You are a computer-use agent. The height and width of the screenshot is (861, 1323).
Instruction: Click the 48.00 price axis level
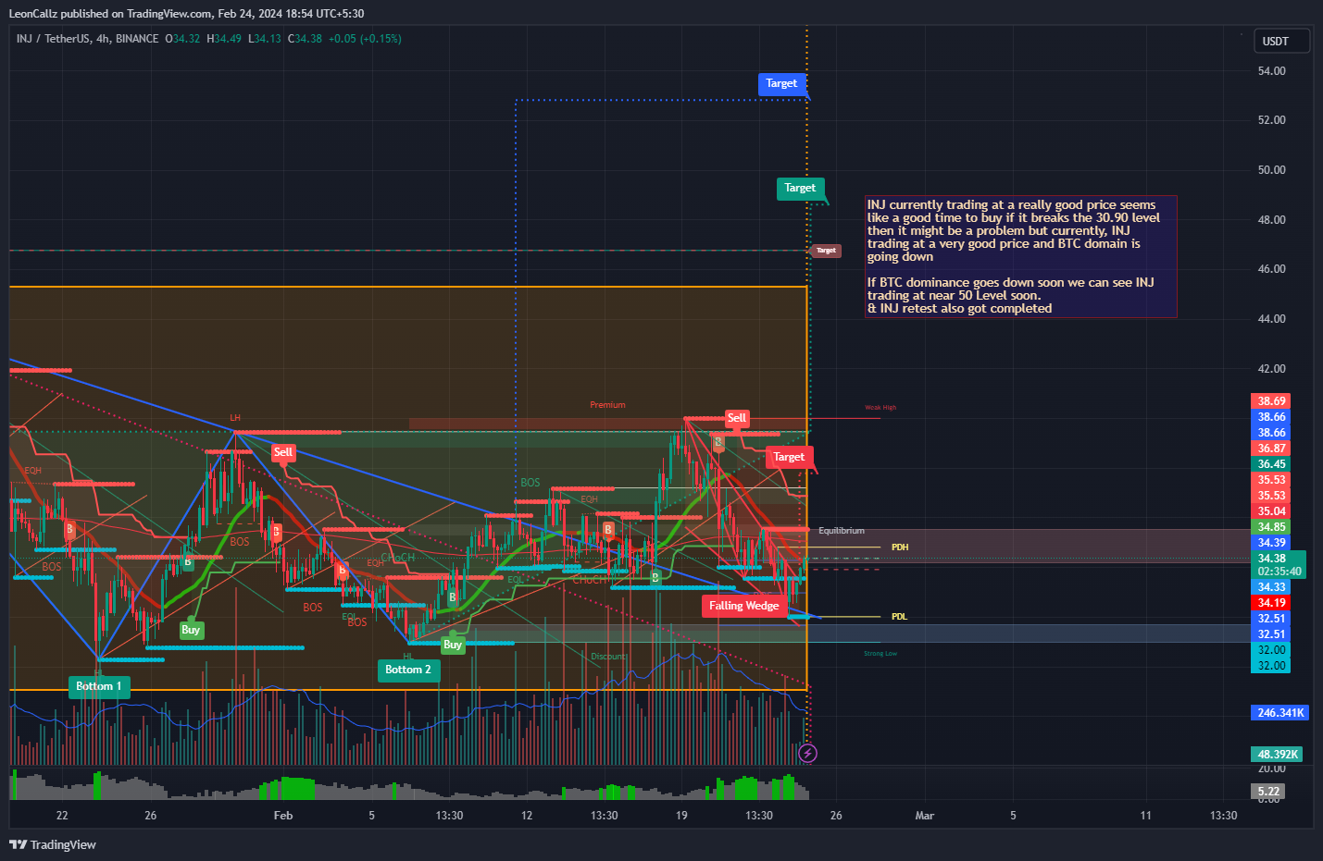[1271, 220]
